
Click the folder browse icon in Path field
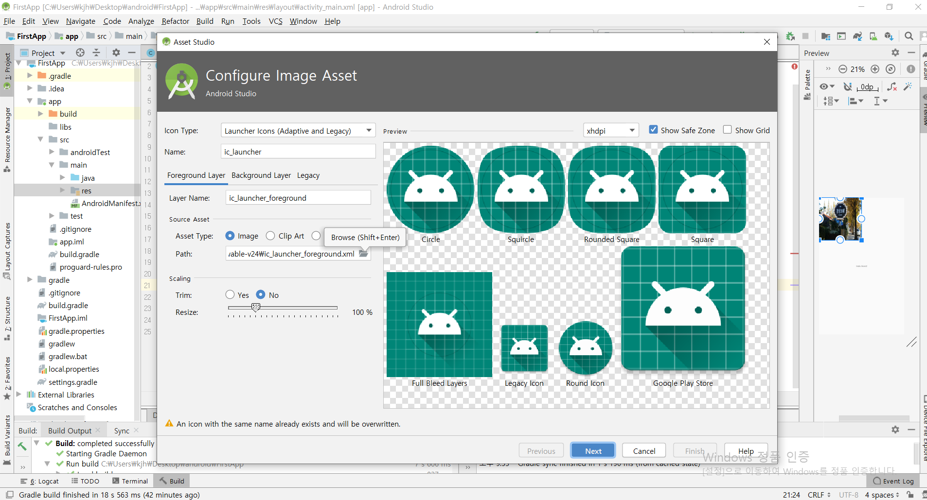click(363, 254)
